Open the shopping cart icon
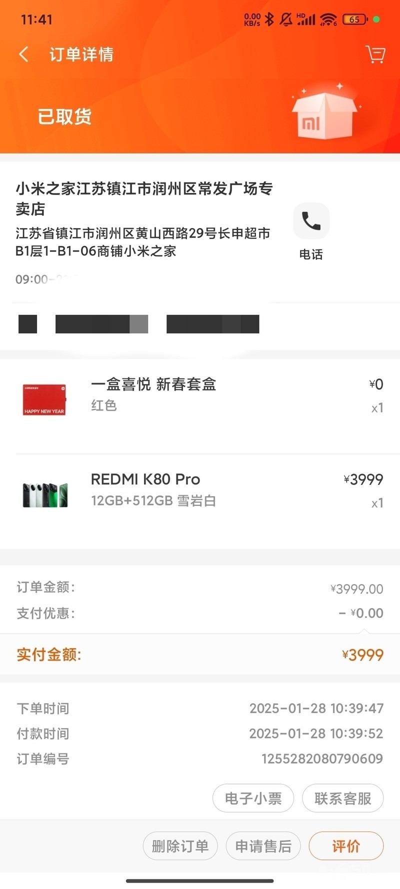Image resolution: width=400 pixels, height=889 pixels. click(375, 54)
